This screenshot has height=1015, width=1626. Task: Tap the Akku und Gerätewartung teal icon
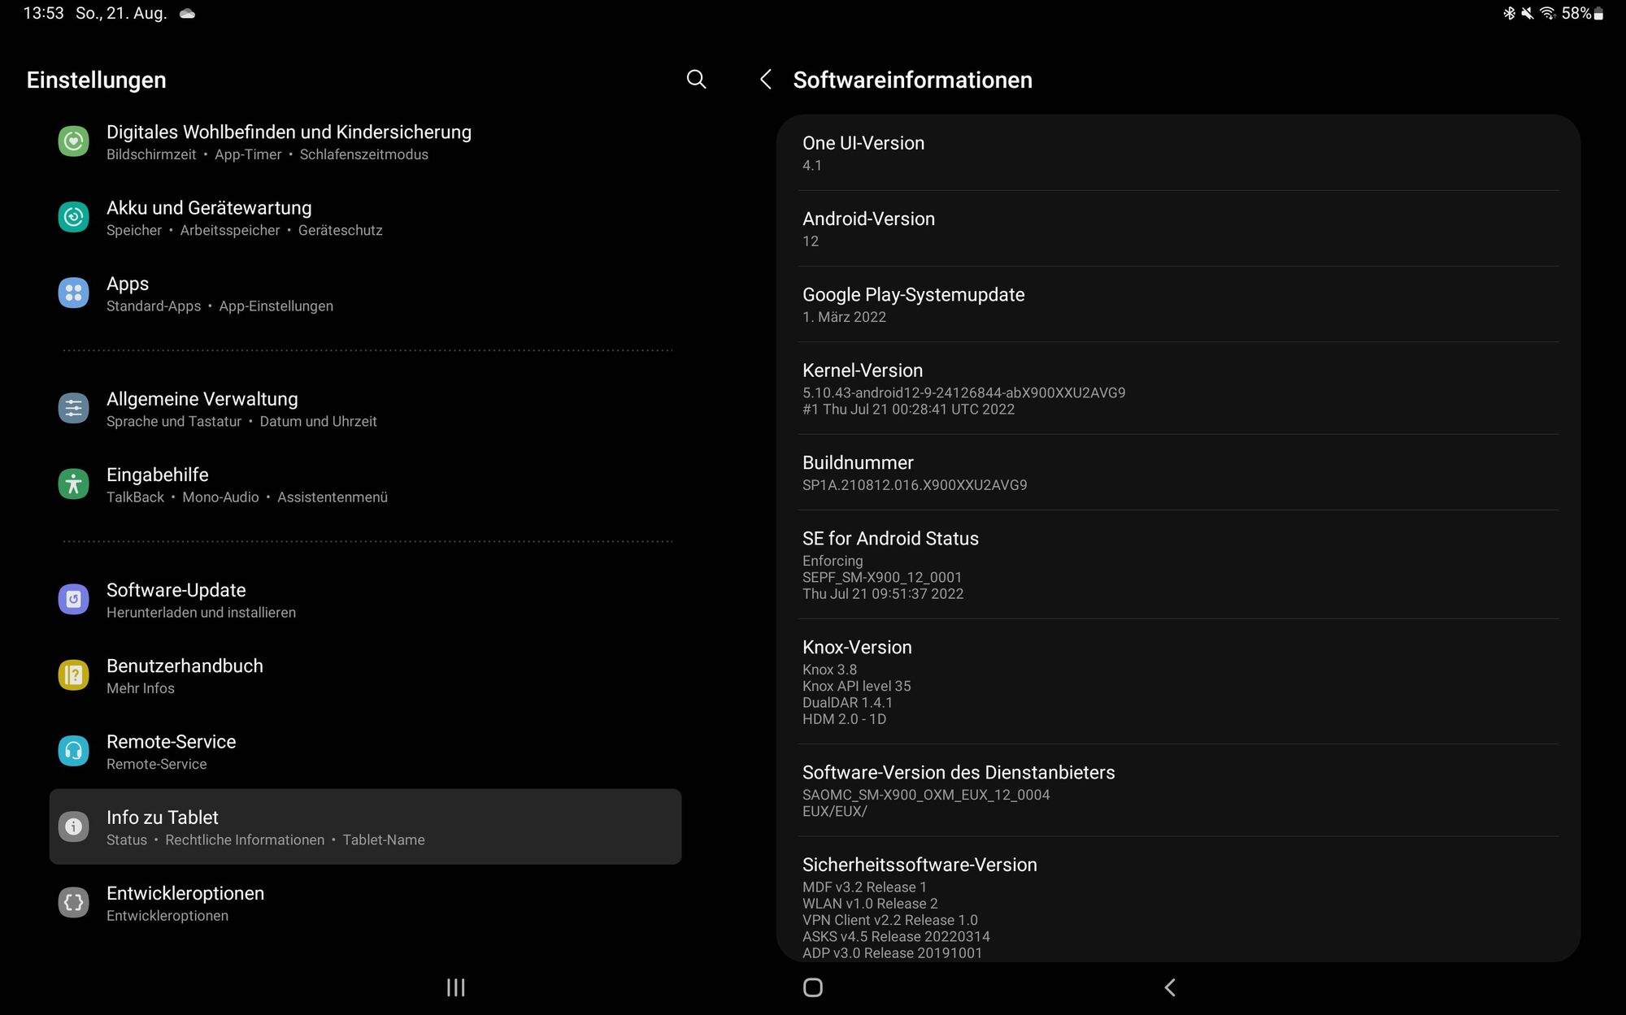(x=73, y=218)
